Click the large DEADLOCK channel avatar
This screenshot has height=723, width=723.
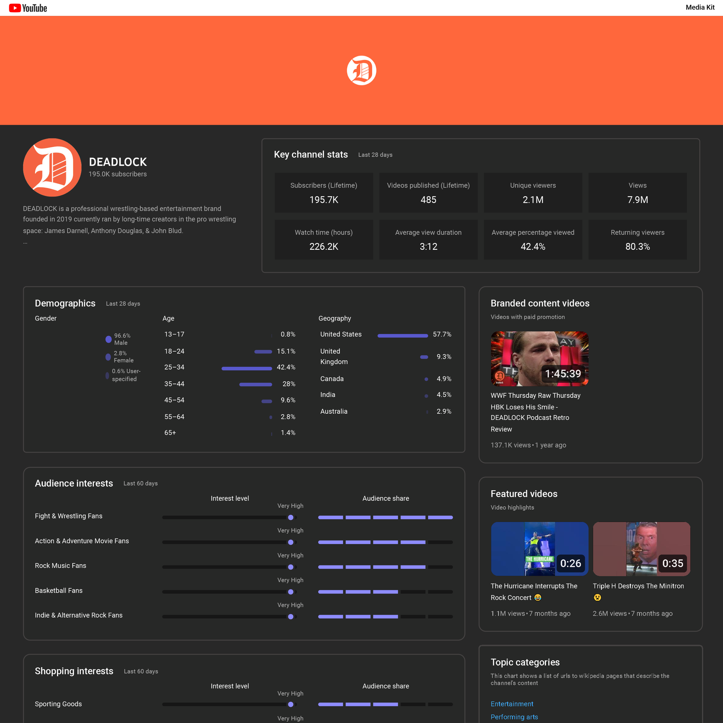click(52, 167)
